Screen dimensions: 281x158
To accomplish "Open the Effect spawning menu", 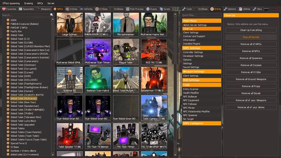I will point(11,3).
